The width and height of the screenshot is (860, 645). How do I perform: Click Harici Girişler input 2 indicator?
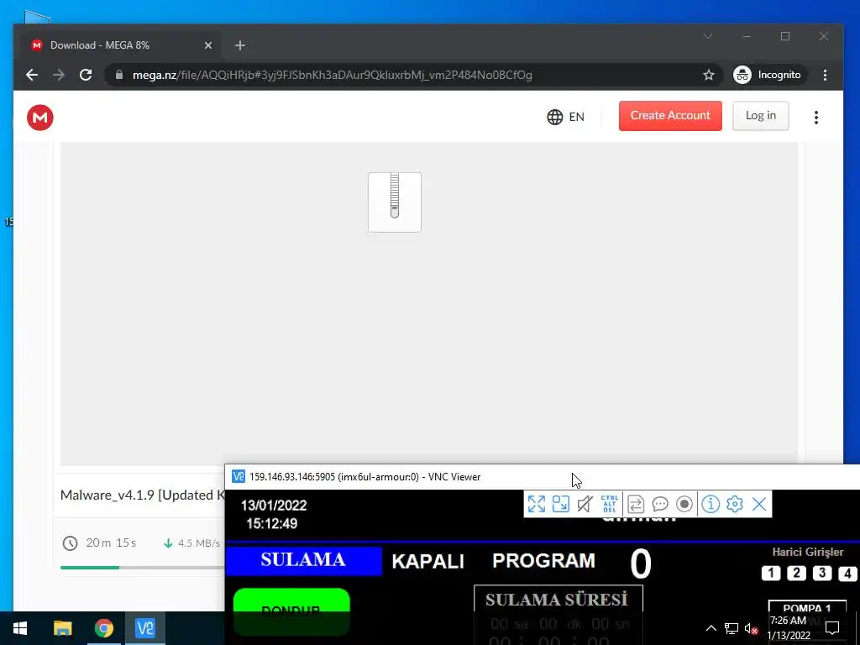tap(796, 573)
